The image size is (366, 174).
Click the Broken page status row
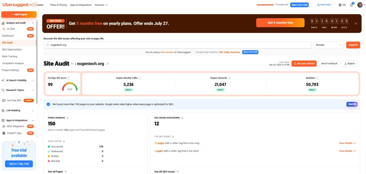coord(76,156)
